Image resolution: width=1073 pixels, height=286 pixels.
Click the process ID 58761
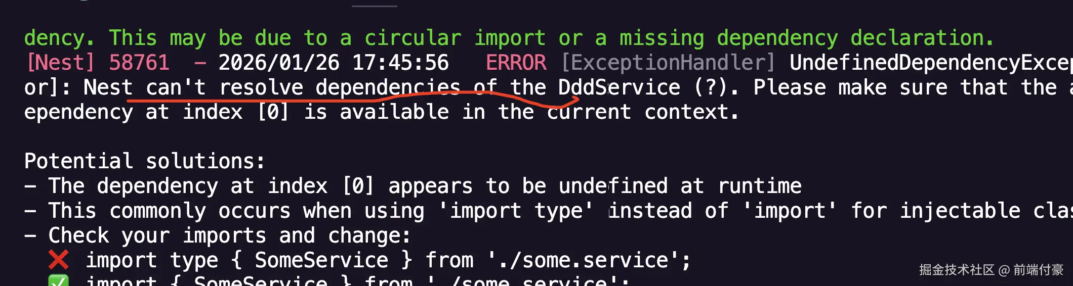(x=139, y=63)
